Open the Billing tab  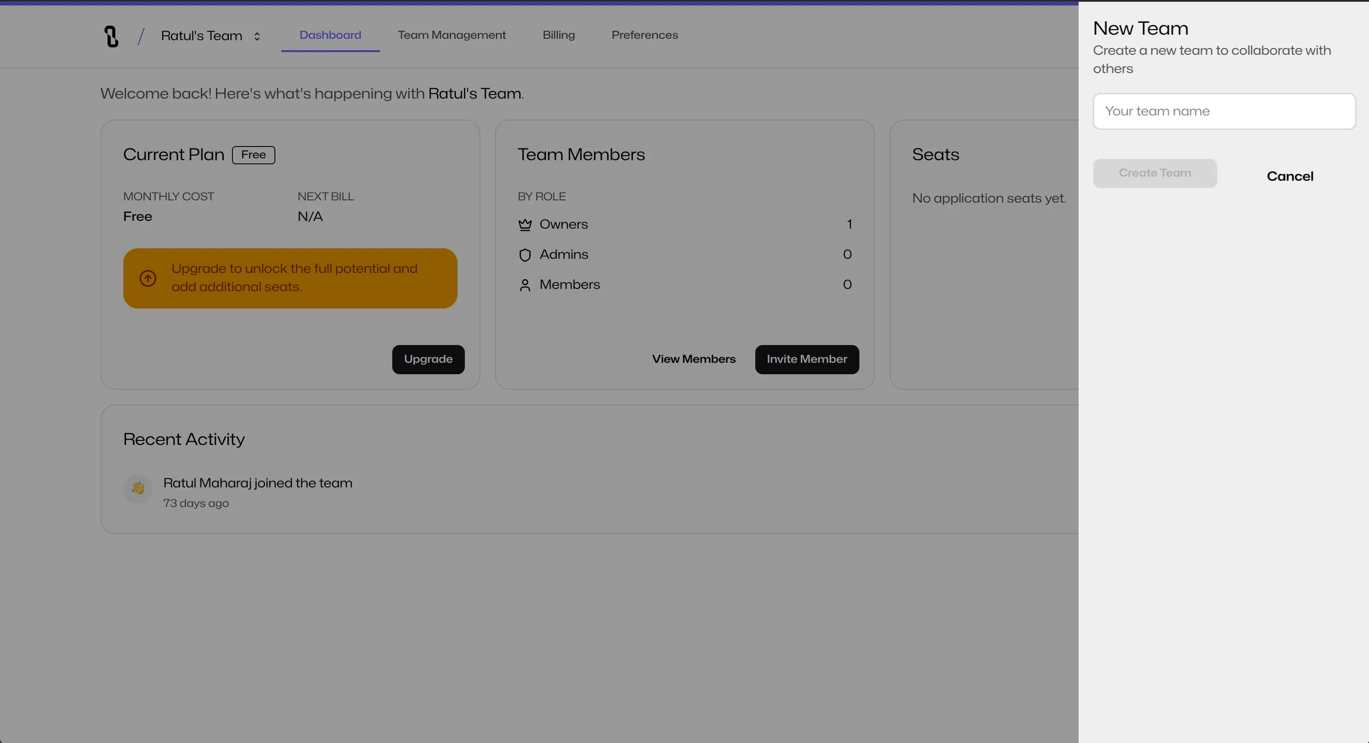tap(558, 35)
